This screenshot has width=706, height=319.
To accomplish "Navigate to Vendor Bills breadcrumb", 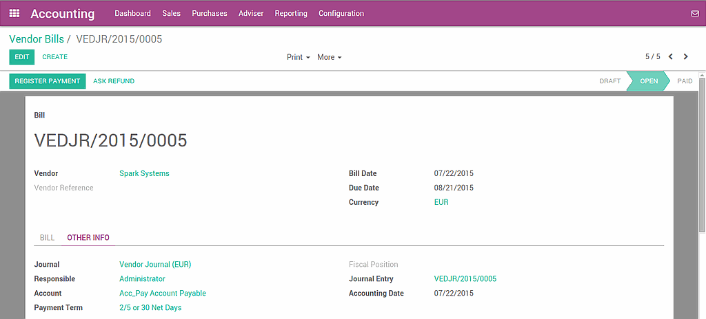I will (x=36, y=39).
